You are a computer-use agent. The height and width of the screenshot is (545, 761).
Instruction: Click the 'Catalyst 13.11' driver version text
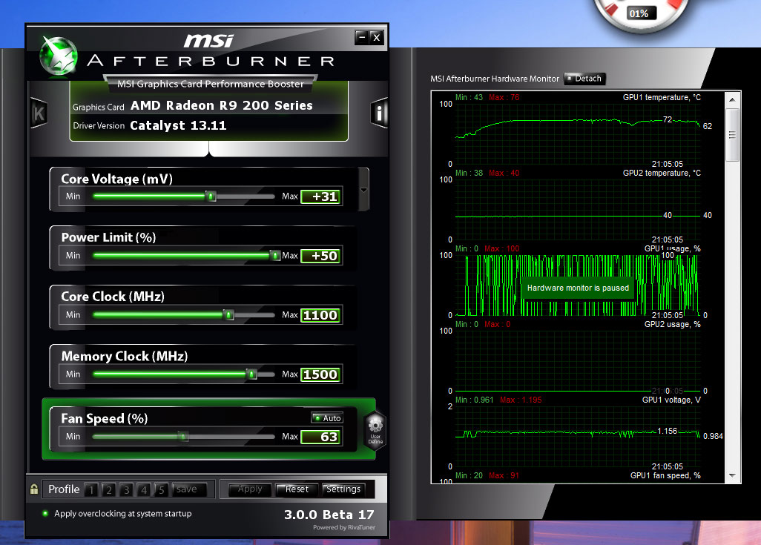[178, 126]
